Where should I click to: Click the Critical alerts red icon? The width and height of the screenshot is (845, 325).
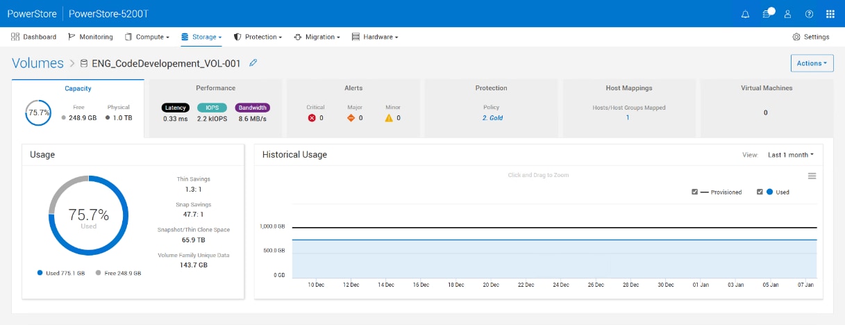(x=312, y=118)
